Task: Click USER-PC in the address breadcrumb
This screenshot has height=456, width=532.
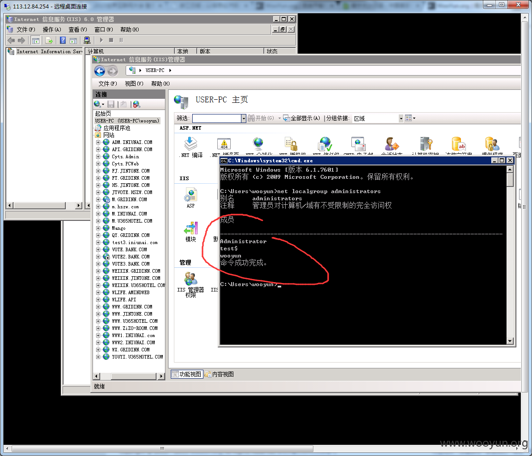Action: (x=155, y=70)
